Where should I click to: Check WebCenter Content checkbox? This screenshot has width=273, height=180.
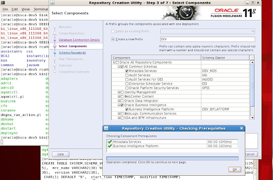click(x=122, y=96)
